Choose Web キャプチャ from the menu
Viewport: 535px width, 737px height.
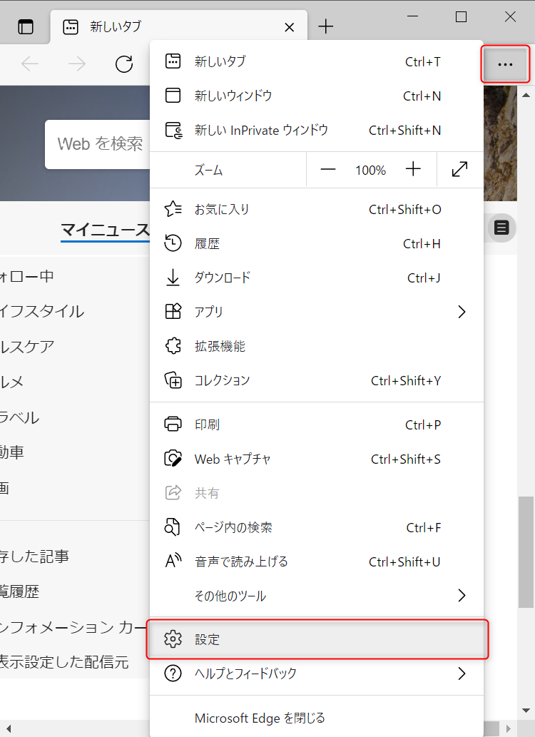click(317, 459)
